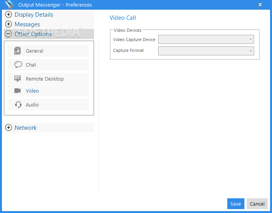
Task: Click the Video Call heading
Action: pyautogui.click(x=123, y=18)
